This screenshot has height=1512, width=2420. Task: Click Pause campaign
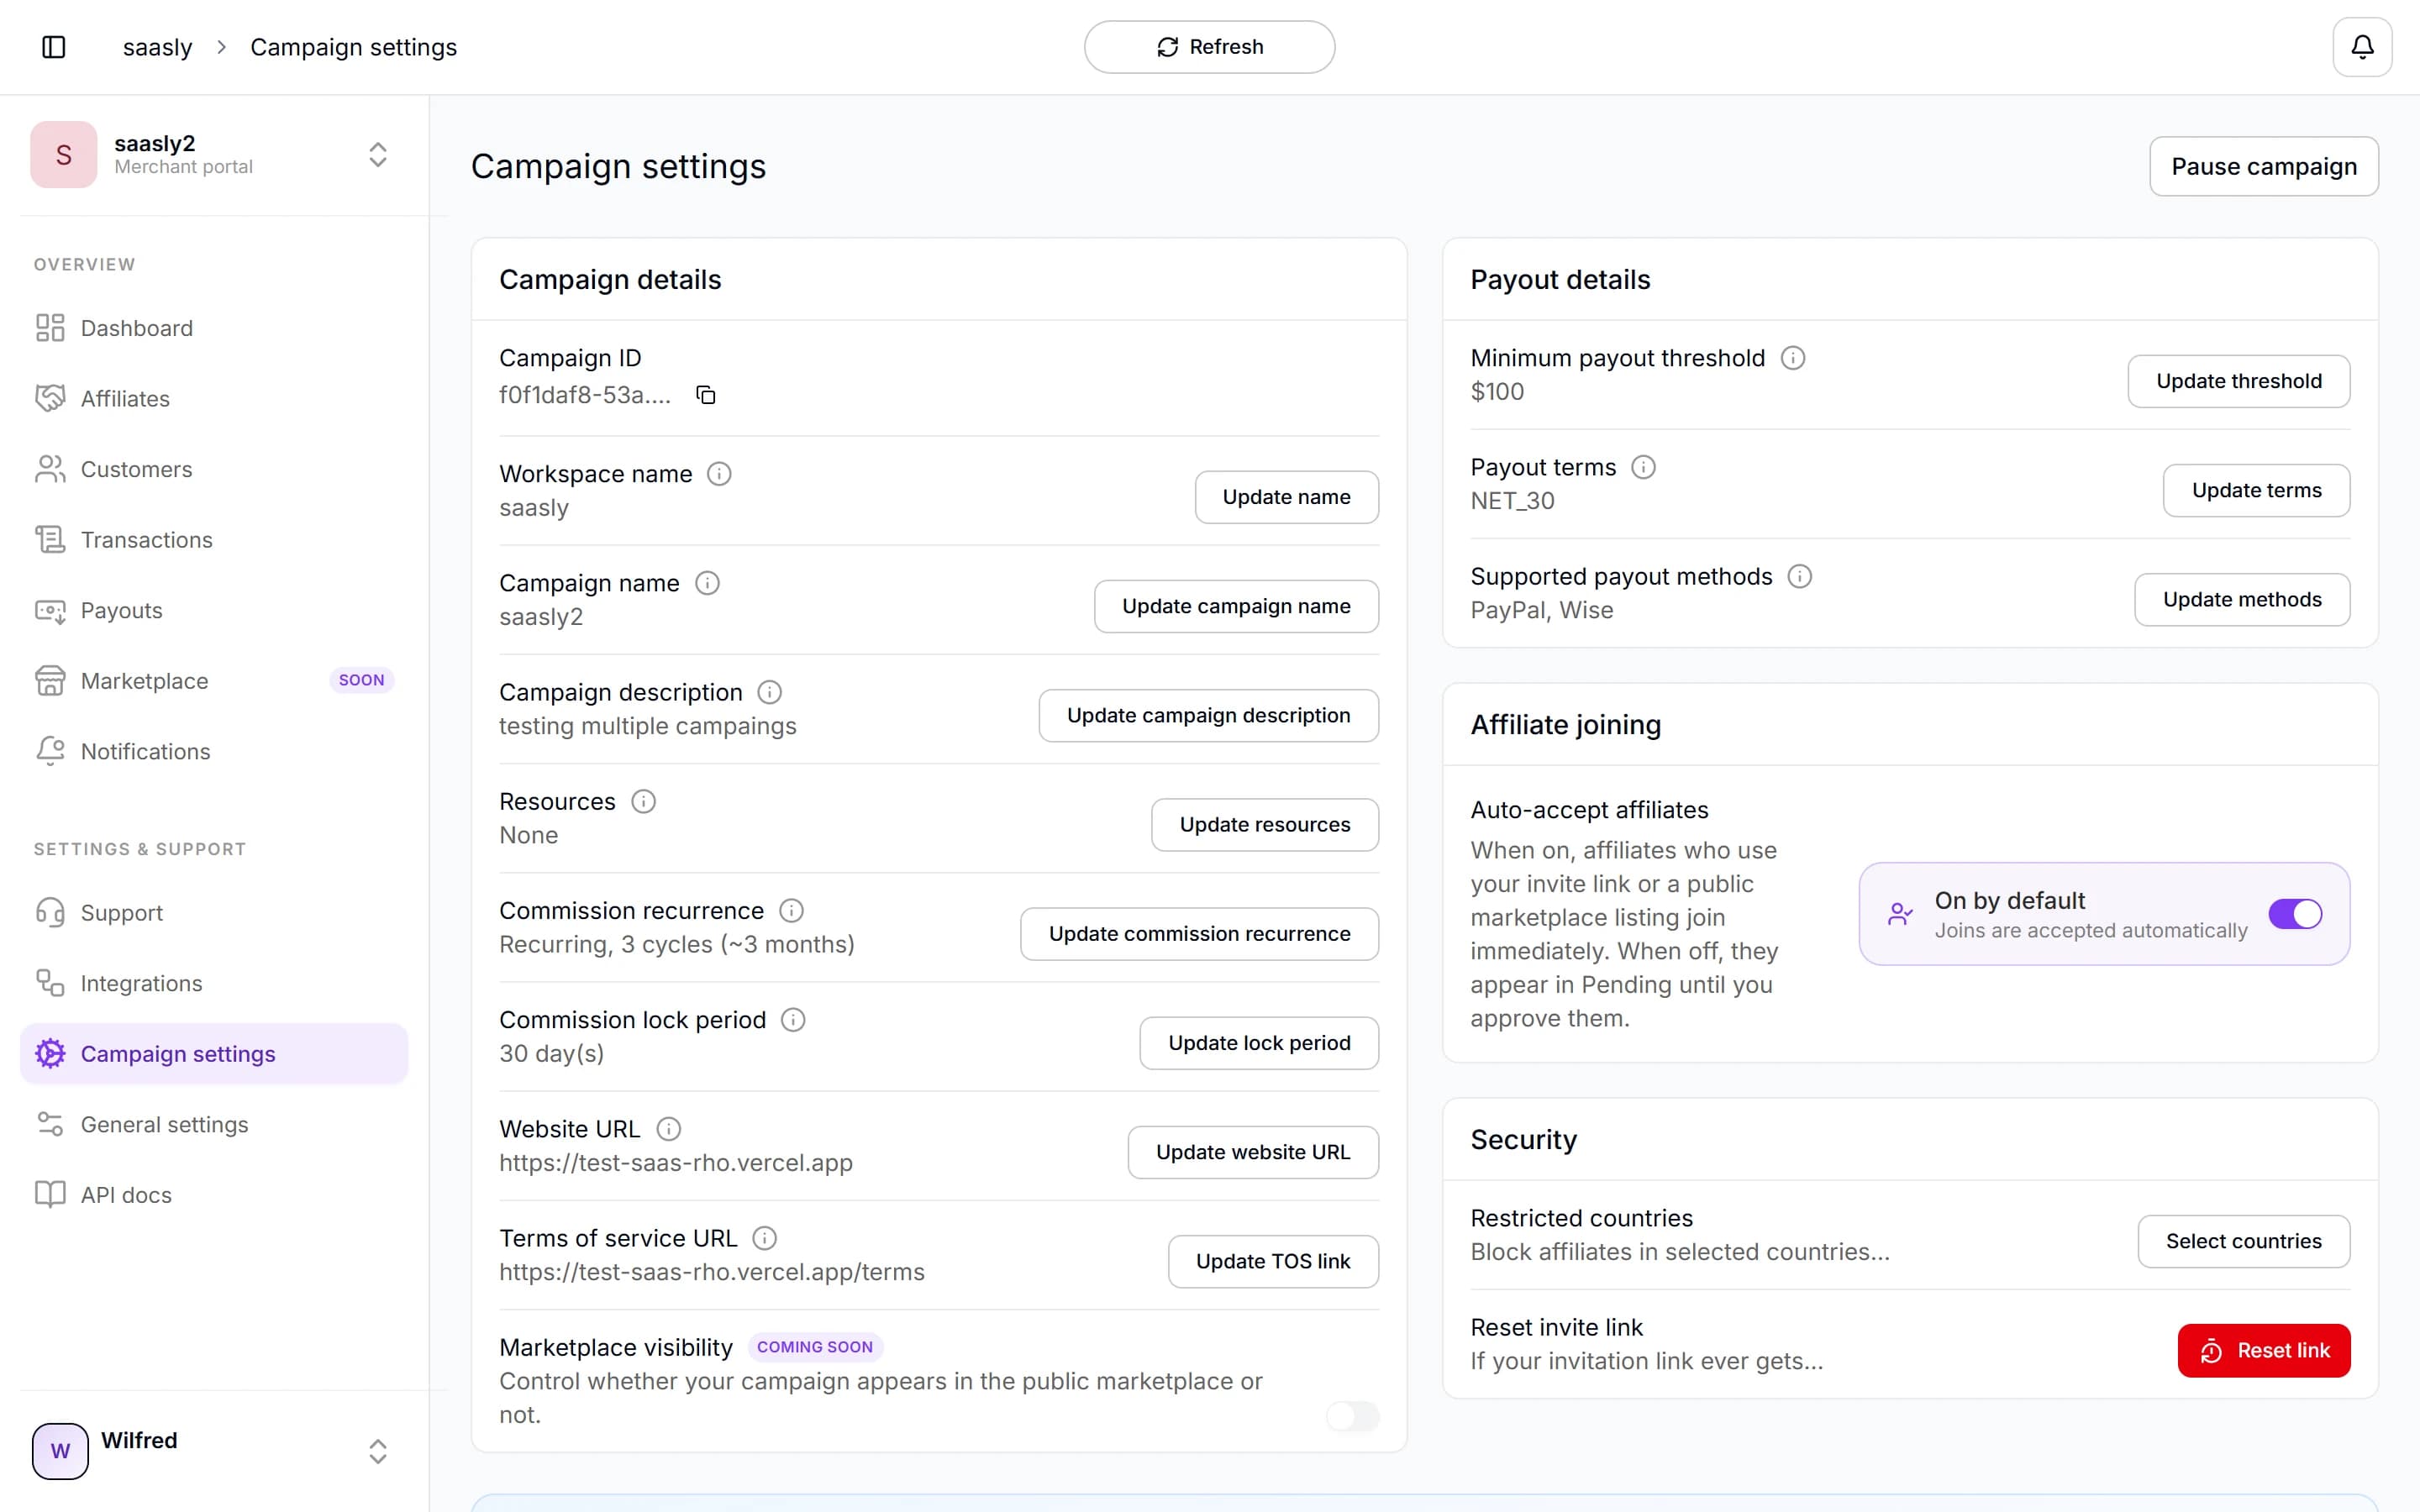2263,166
